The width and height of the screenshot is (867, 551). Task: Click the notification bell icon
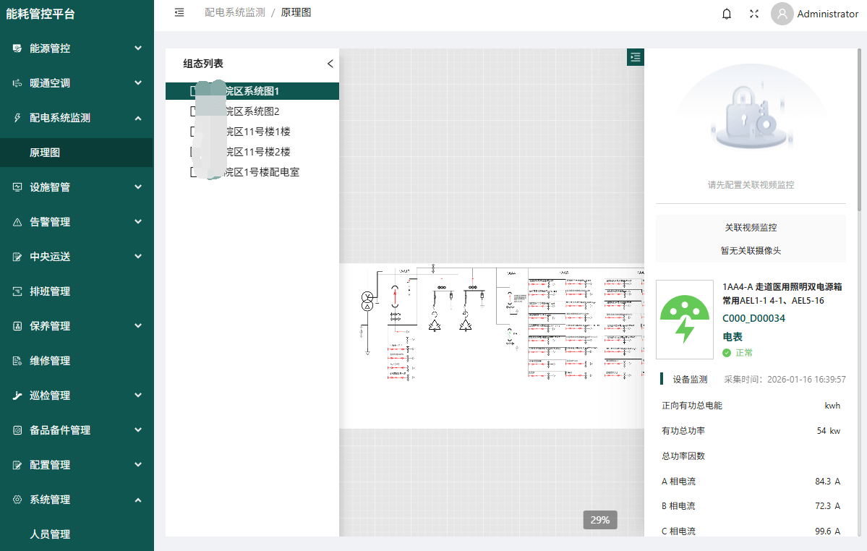(x=727, y=14)
